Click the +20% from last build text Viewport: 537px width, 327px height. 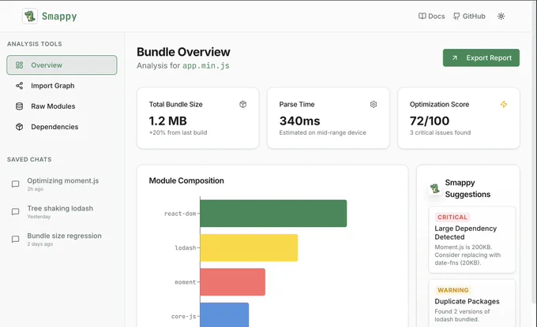point(178,132)
